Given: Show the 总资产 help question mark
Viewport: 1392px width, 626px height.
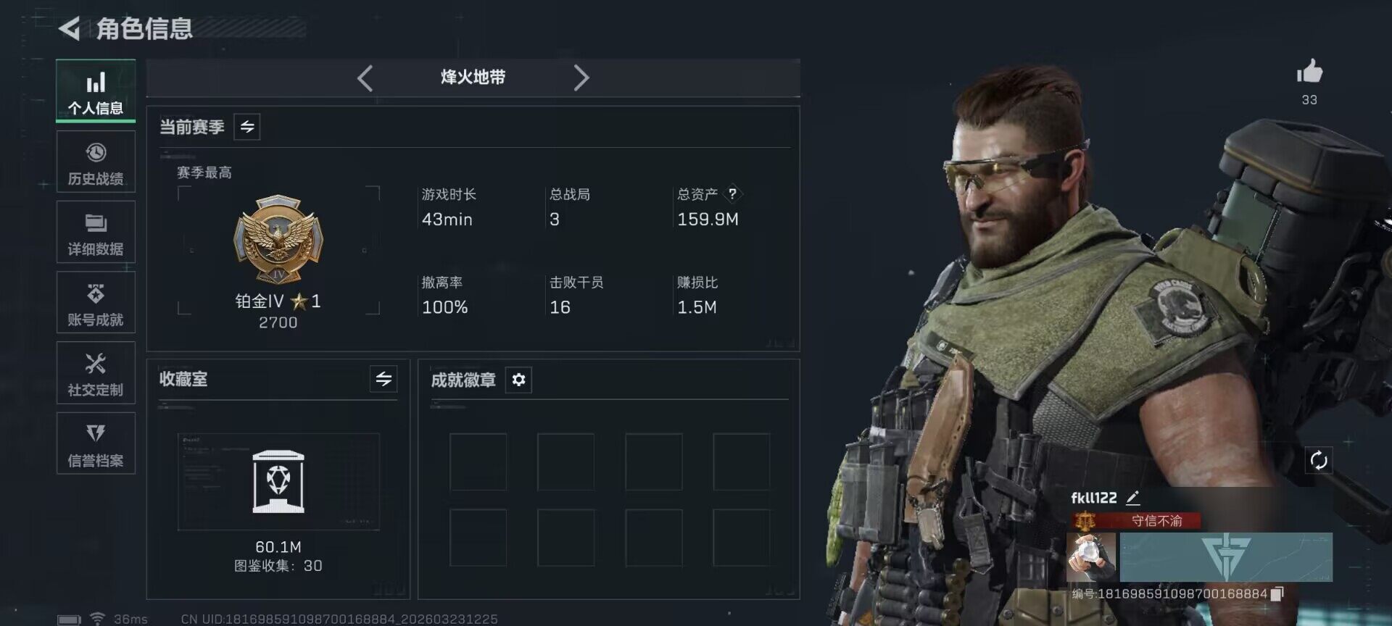Looking at the screenshot, I should (732, 193).
